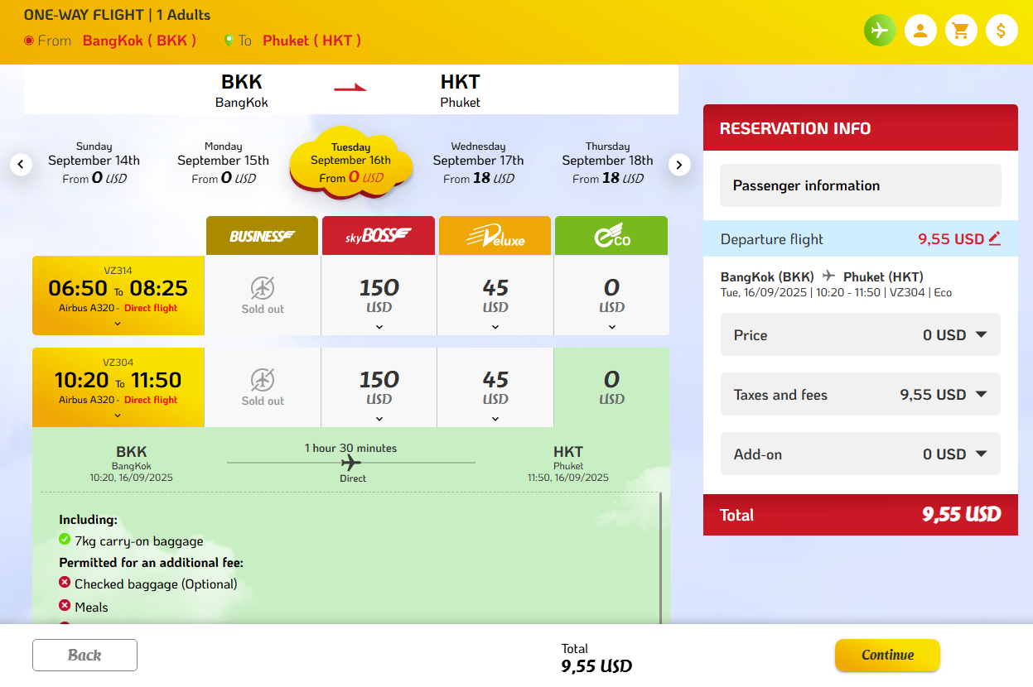Click the Departure flight row
The image size is (1033, 687).
(861, 239)
